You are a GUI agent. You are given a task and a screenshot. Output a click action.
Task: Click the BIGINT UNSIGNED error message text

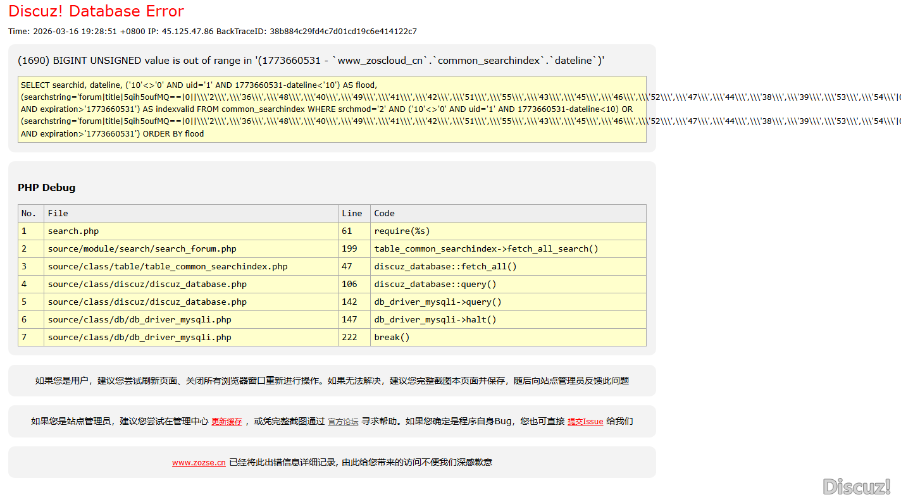[x=311, y=61]
